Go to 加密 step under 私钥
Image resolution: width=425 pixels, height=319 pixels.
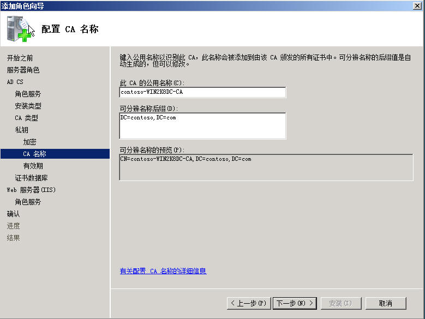click(x=29, y=142)
